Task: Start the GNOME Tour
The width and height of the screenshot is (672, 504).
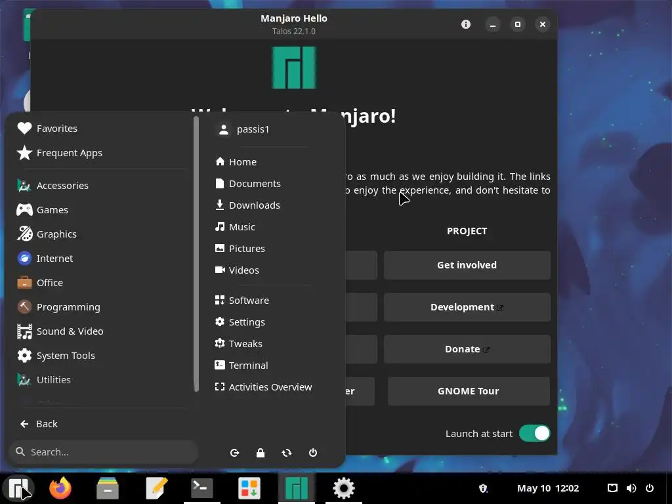Action: pos(469,391)
